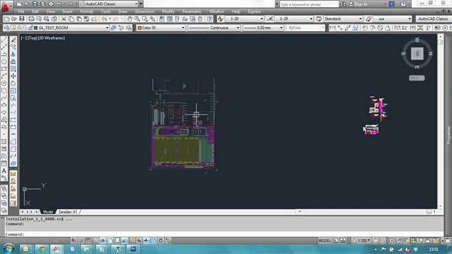Viewport: 452px width, 254px height.
Task: Click the Plot printer icon in Standard toolbar
Action: pos(31,19)
